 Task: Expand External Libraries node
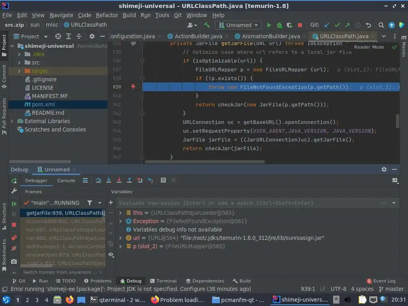click(12, 121)
